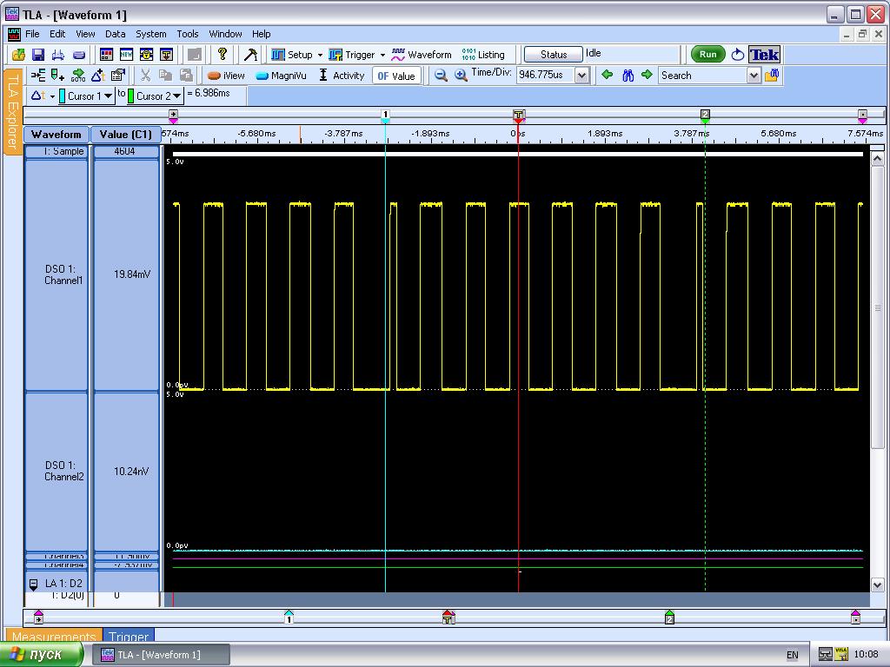The image size is (890, 667).
Task: Switch to the Trigger tab at bottom
Action: [129, 637]
